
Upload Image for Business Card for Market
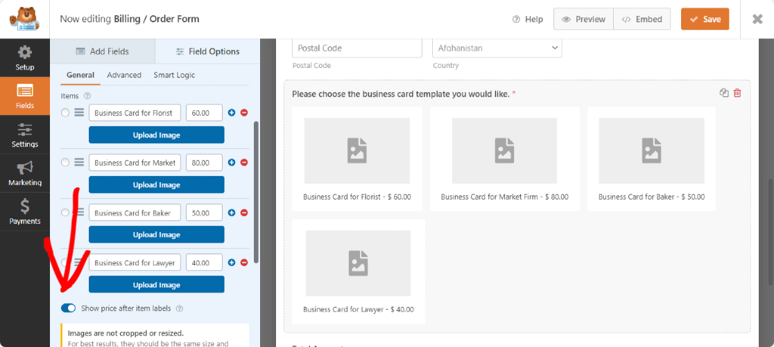157,185
